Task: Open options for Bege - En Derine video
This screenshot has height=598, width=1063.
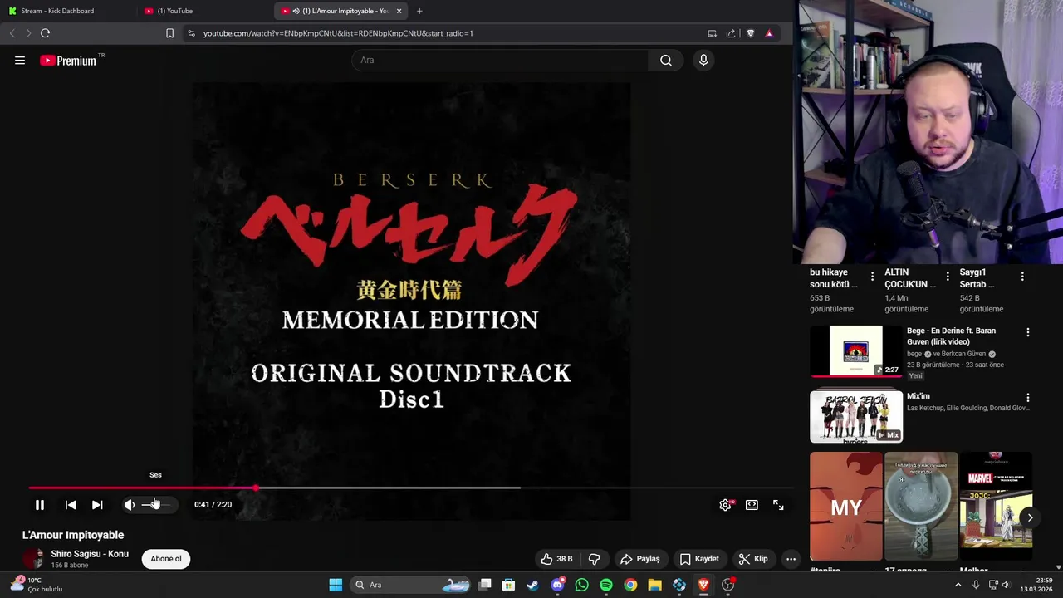Action: tap(1028, 332)
